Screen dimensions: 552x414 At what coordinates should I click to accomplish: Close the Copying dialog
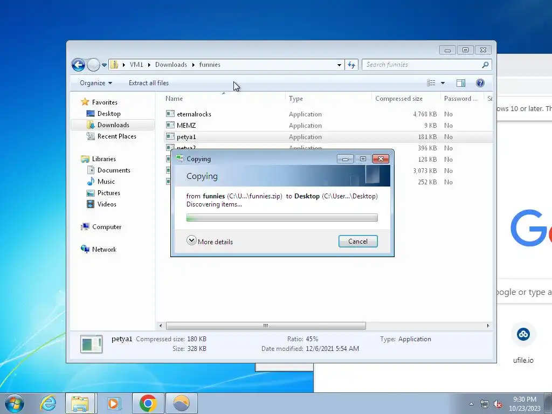[381, 159]
